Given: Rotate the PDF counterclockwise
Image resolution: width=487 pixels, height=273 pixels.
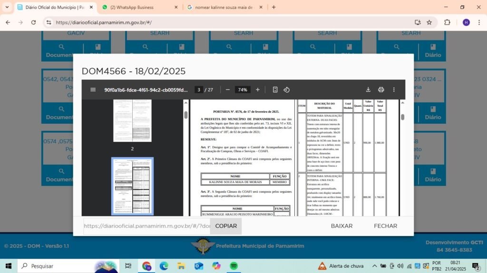Looking at the screenshot, I should pyautogui.click(x=286, y=90).
